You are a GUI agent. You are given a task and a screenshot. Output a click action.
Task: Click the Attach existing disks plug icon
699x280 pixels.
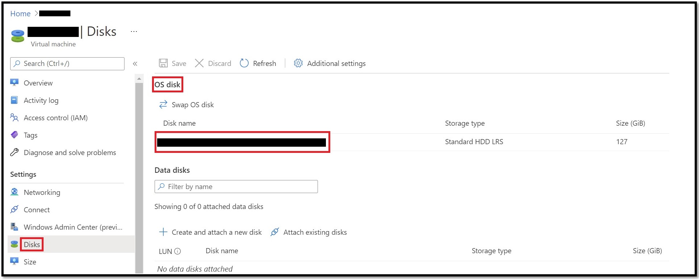pos(275,232)
